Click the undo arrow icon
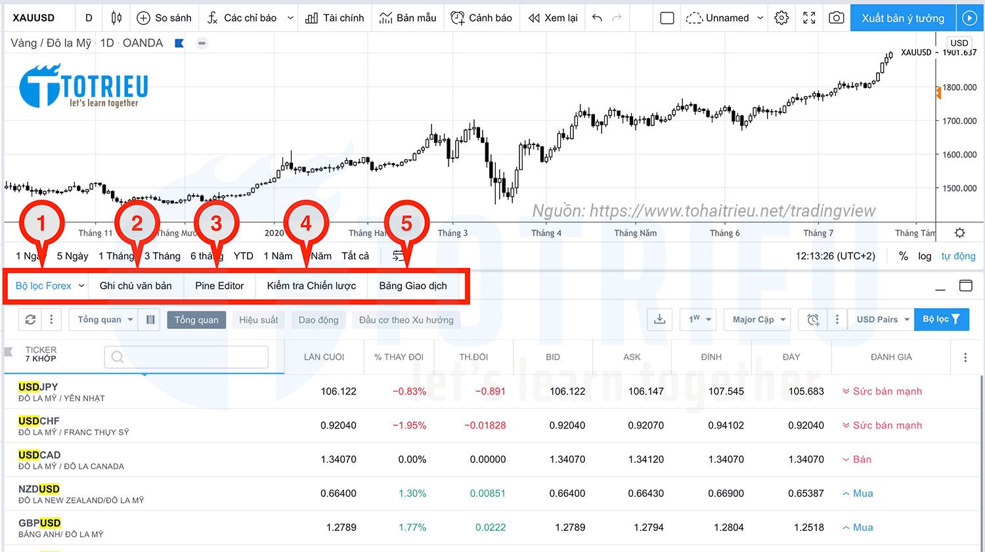The height and width of the screenshot is (552, 985). click(x=597, y=18)
